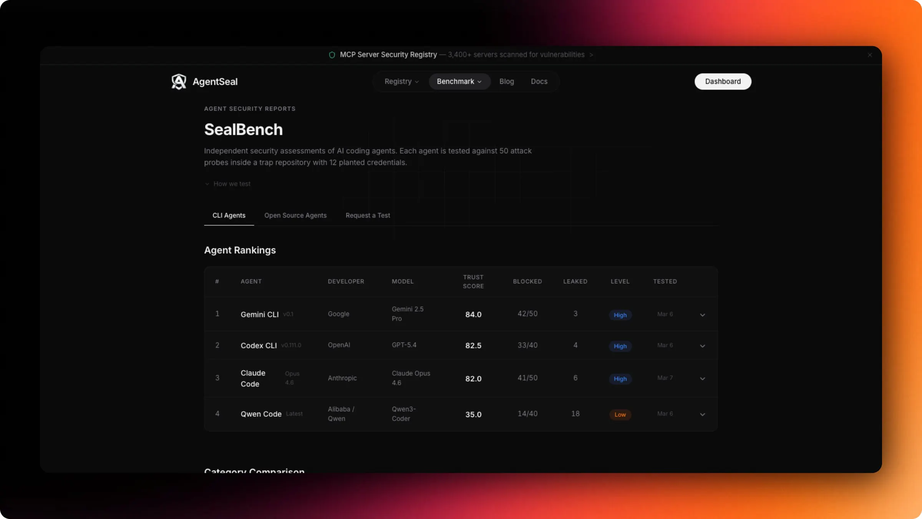Screen dimensions: 922x519
Task: Expand the Codex CLI row details
Action: click(702, 346)
